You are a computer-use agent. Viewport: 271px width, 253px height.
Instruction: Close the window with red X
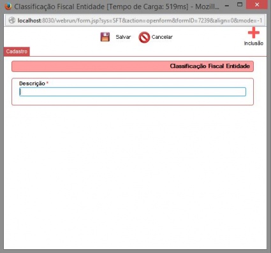(x=257, y=4)
